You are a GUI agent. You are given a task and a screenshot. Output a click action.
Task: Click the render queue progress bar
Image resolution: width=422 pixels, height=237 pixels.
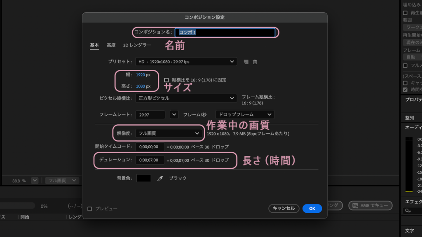tap(17, 206)
